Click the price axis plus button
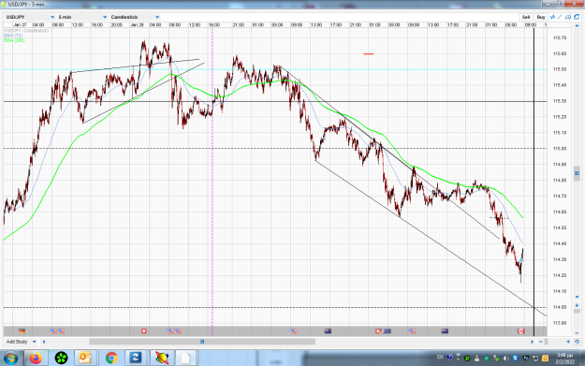Viewport: 585px width, 366px height. point(577,305)
